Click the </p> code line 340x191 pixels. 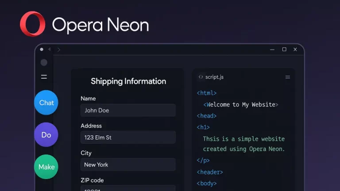pos(203,160)
